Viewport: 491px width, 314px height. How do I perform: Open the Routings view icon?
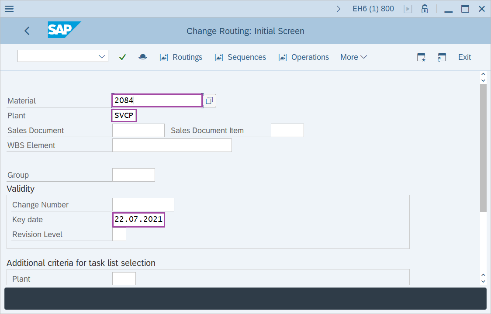coord(181,57)
